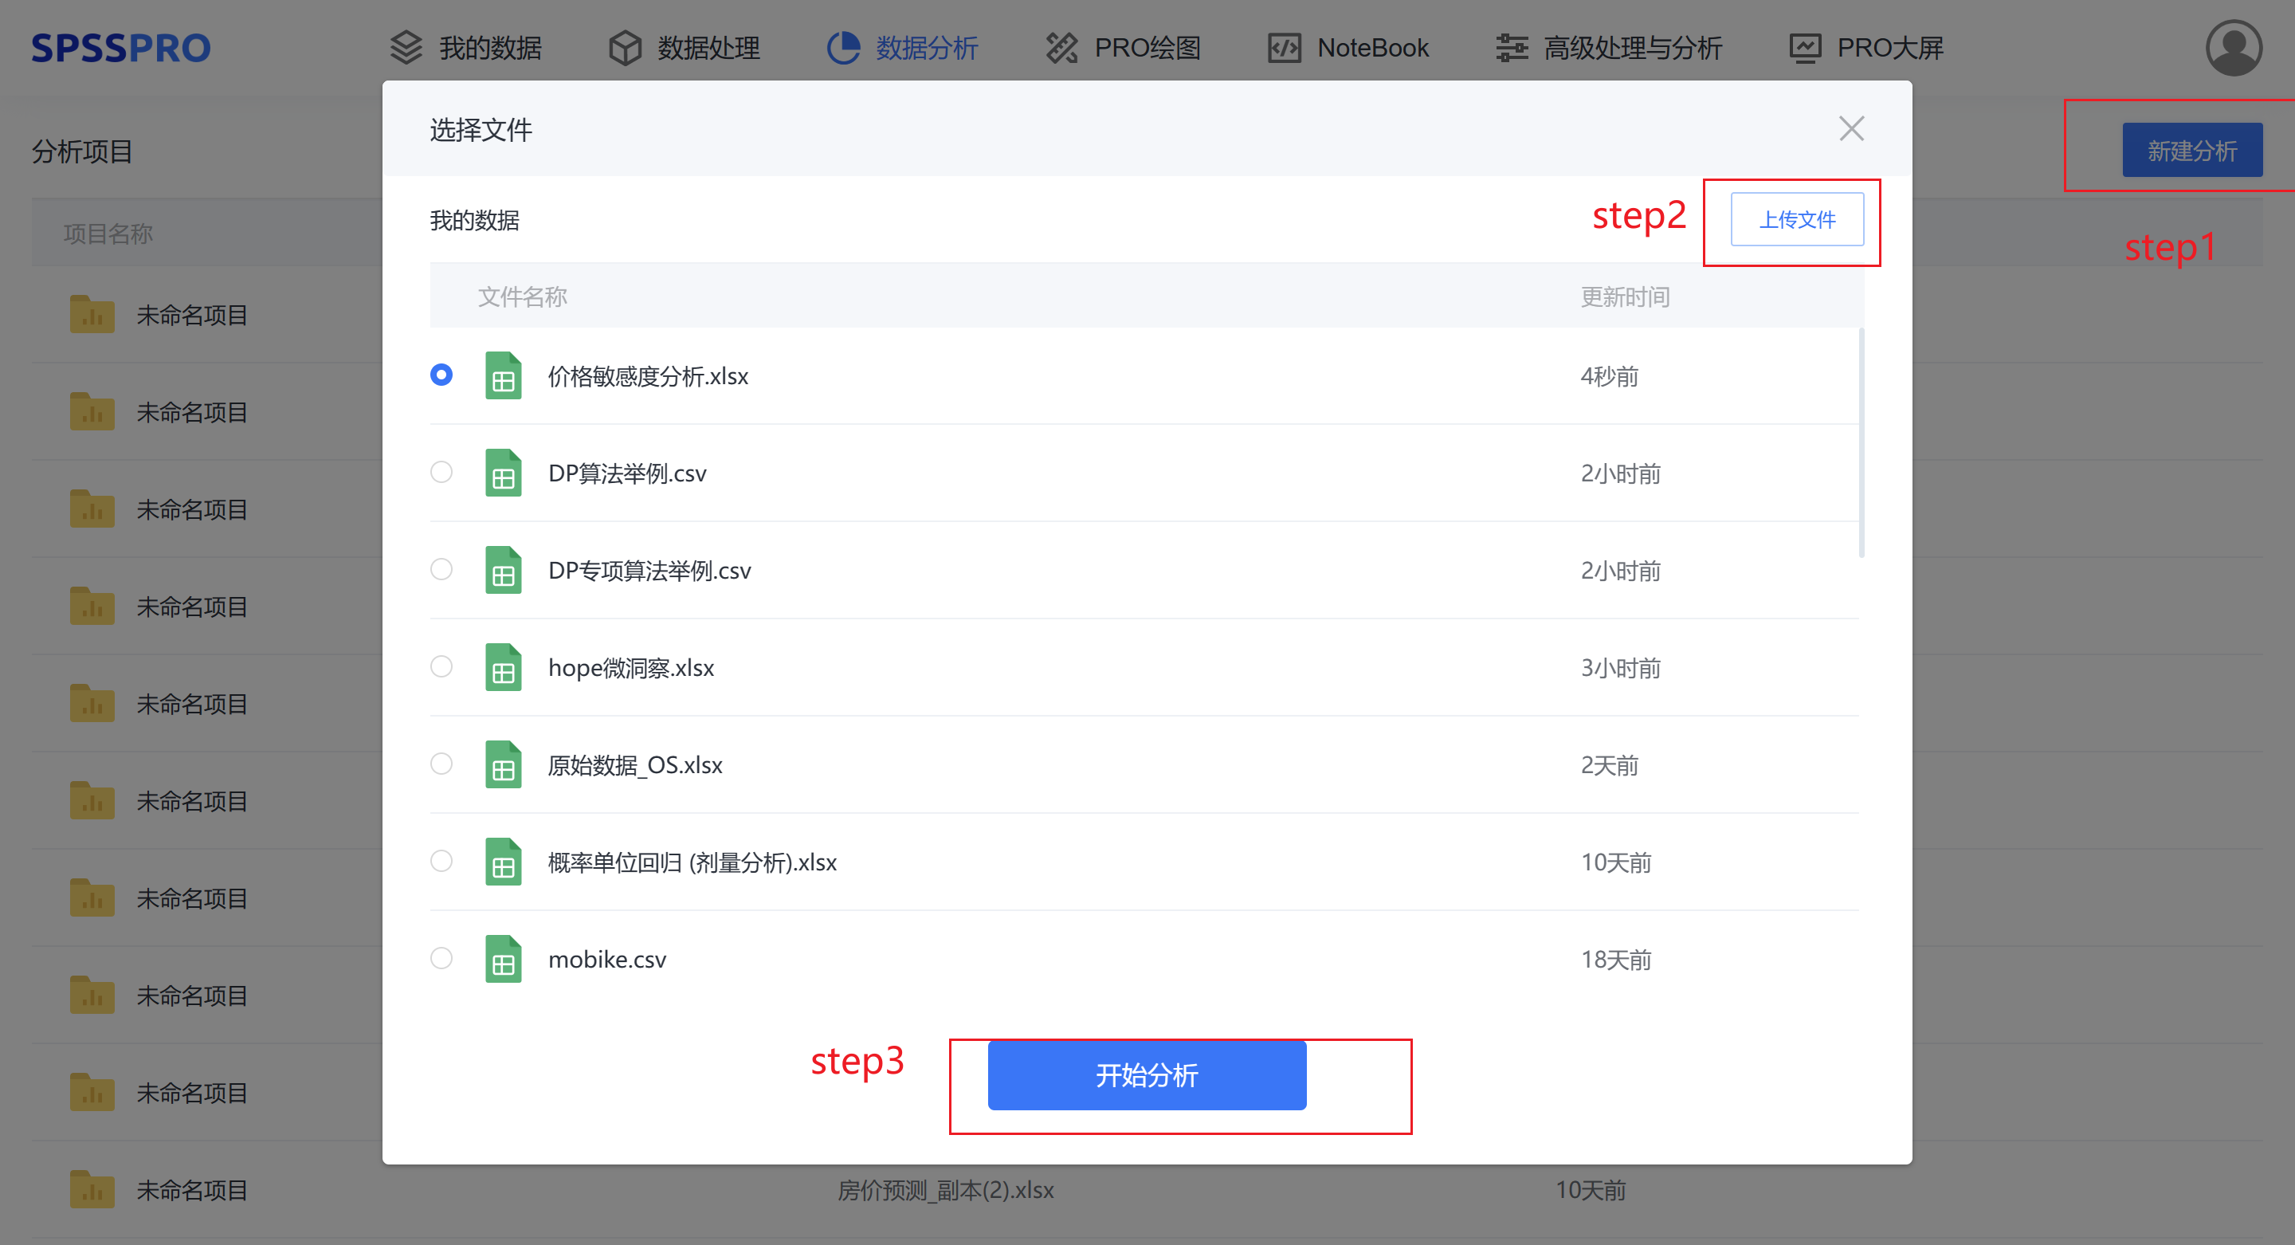Click spreadsheet icon of 原始数据_OS.xlsx
Image resolution: width=2295 pixels, height=1245 pixels.
[x=504, y=764]
